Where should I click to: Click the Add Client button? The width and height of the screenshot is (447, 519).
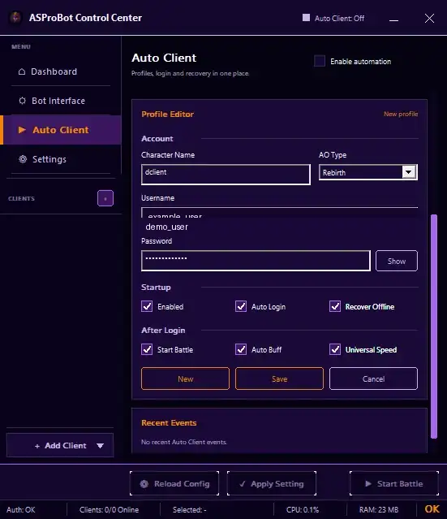click(60, 446)
